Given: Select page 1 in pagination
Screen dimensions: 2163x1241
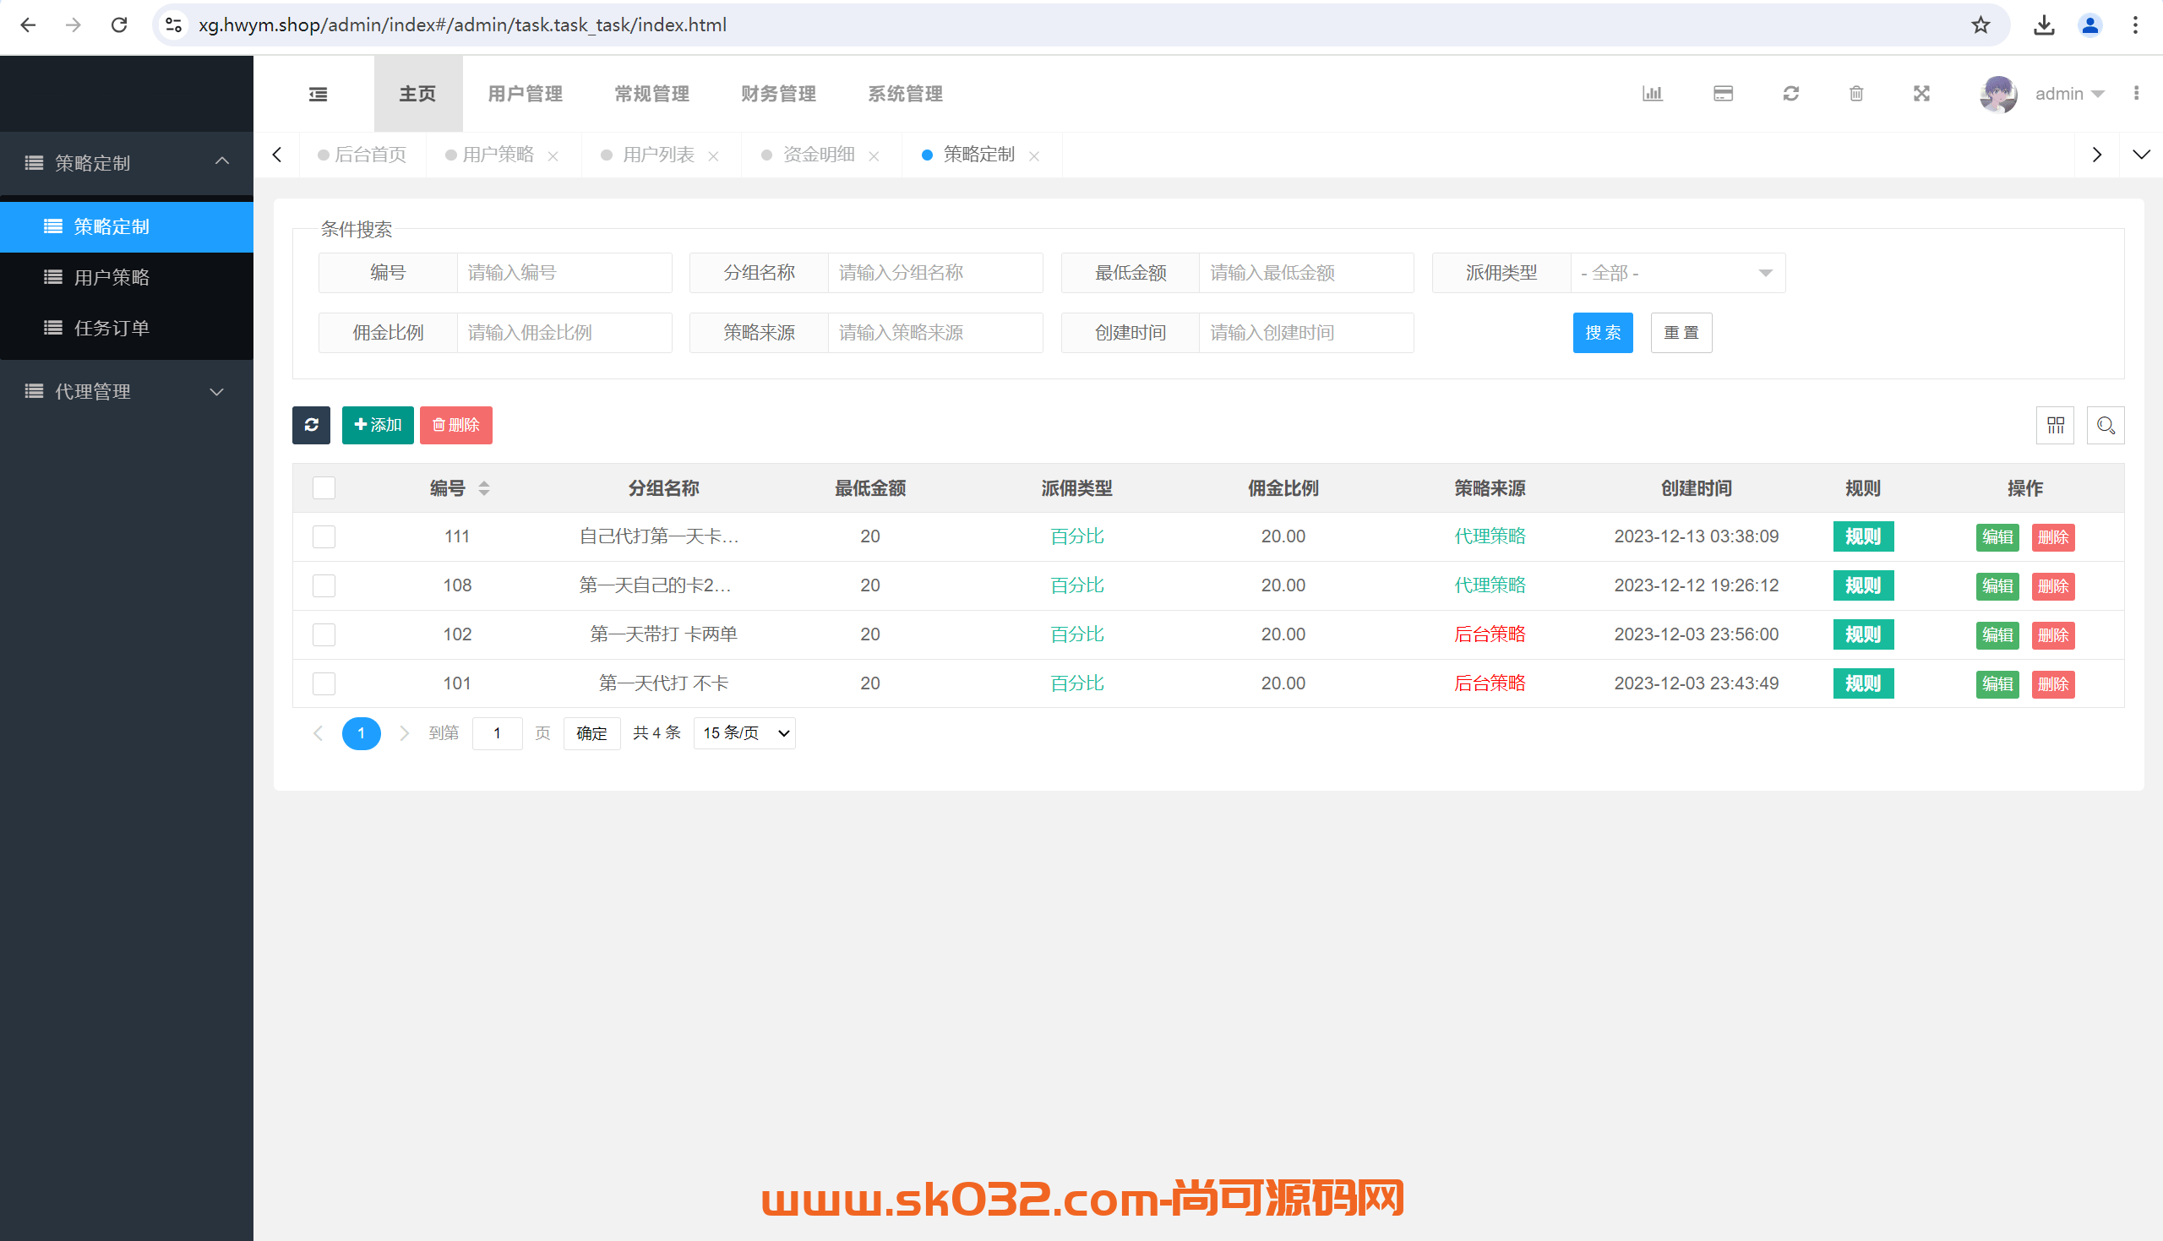Looking at the screenshot, I should [362, 733].
